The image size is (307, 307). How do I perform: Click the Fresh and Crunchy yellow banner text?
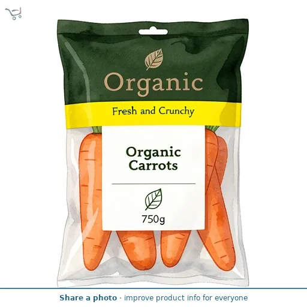click(153, 112)
